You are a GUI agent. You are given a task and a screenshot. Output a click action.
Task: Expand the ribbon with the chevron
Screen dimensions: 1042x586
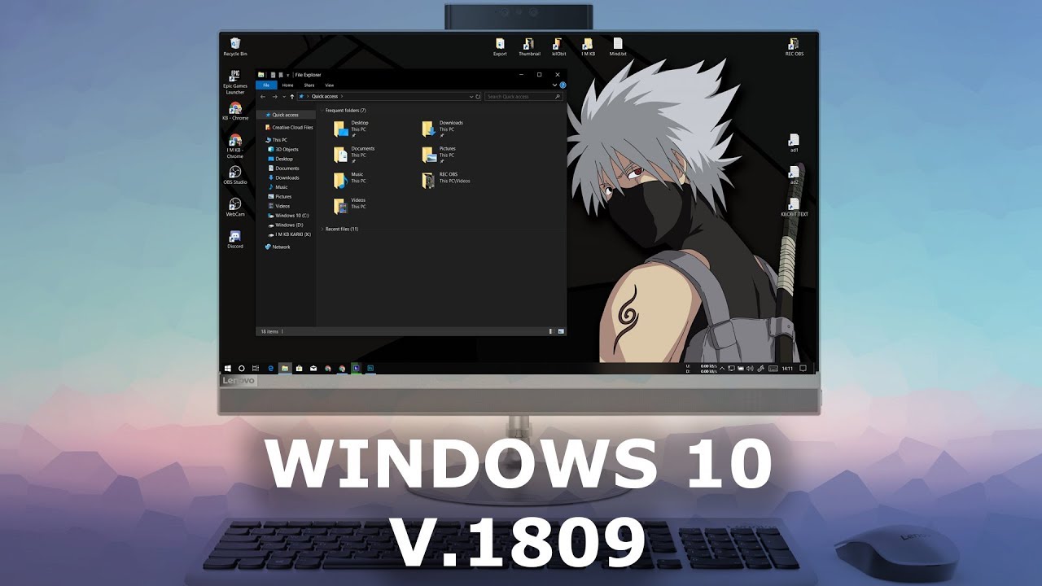pos(554,85)
